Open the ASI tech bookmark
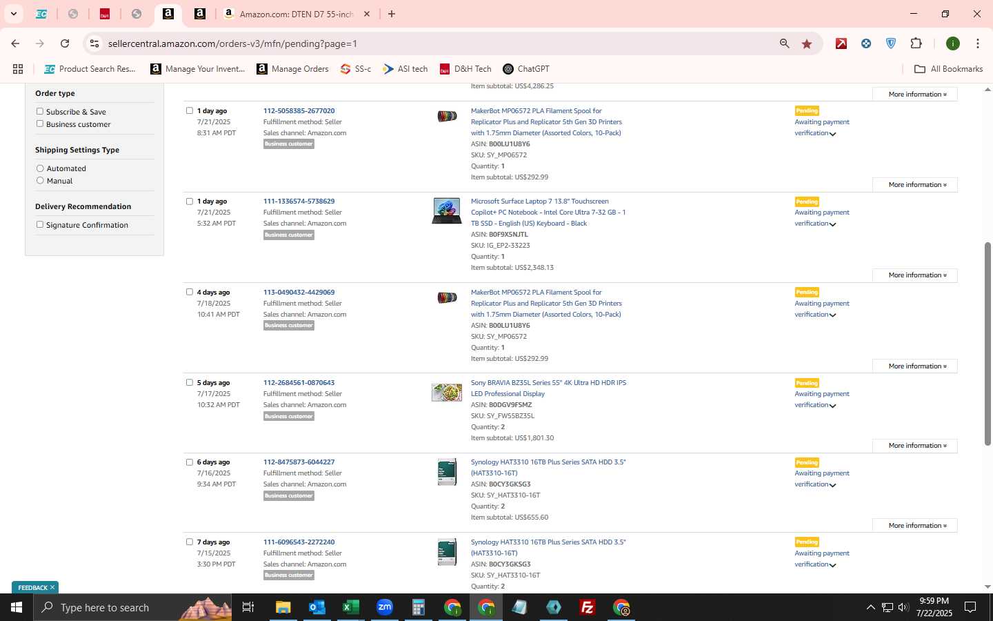Image resolution: width=993 pixels, height=621 pixels. pyautogui.click(x=405, y=69)
